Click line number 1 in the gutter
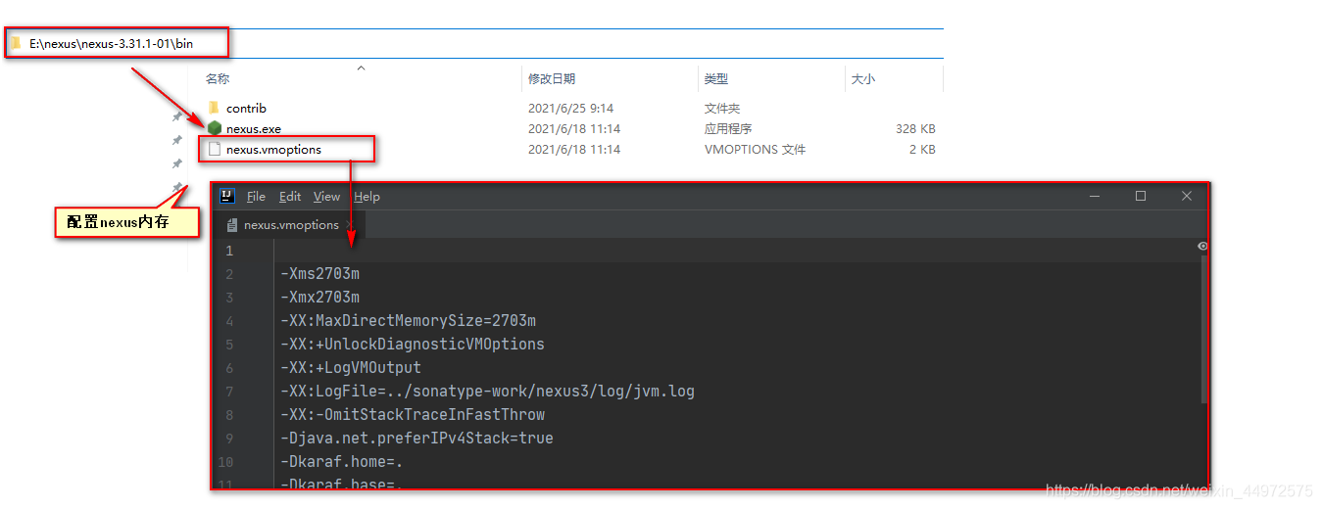Screen dimensions: 1322x509 229,252
